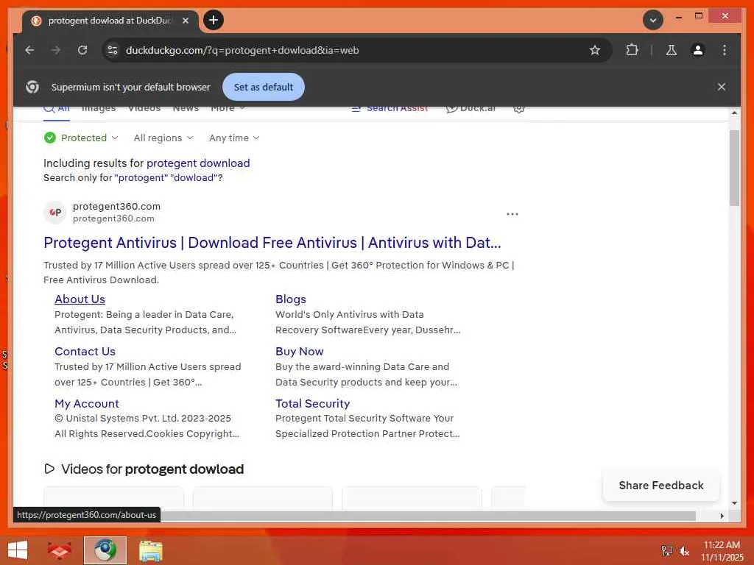Screen dimensions: 754x565
Task: Open the Contact Us sitelink
Action: pos(85,352)
